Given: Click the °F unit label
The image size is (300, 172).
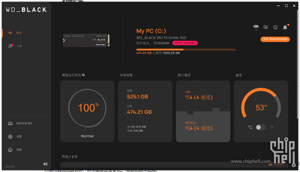Looking at the screenshot, I should pos(272,127).
